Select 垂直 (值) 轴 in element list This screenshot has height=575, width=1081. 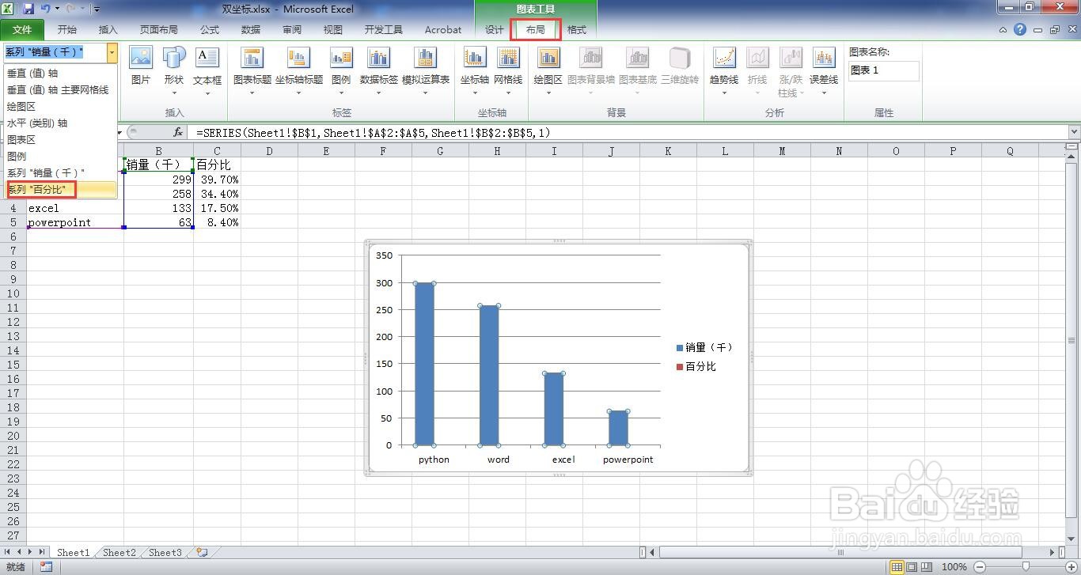32,74
